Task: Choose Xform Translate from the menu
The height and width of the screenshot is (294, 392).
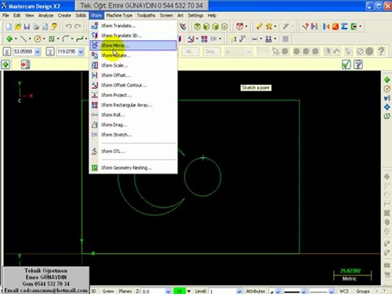Action: (x=133, y=26)
